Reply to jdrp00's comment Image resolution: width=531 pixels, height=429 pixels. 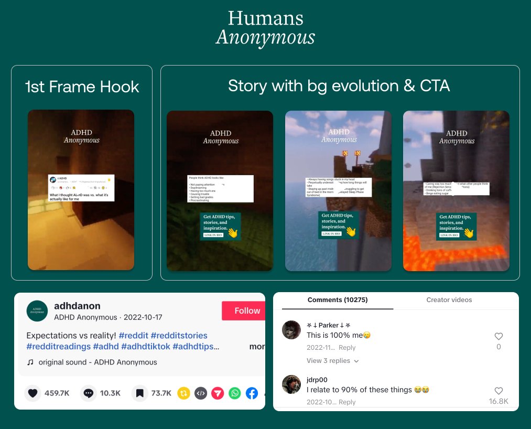(x=346, y=402)
